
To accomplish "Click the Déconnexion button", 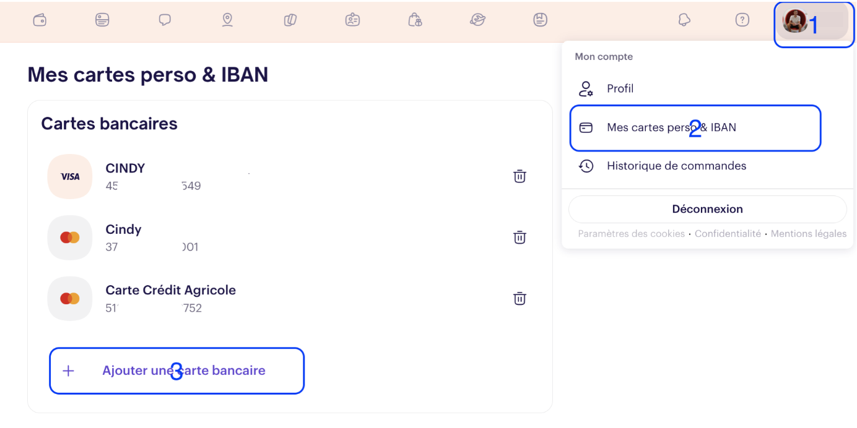I will tap(707, 209).
